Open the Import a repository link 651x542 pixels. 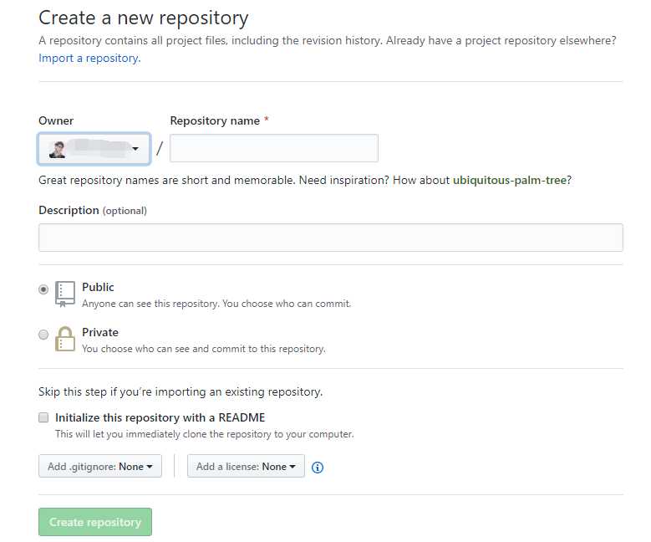(x=89, y=59)
